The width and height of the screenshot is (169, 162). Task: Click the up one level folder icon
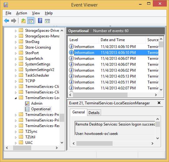coord(23,21)
